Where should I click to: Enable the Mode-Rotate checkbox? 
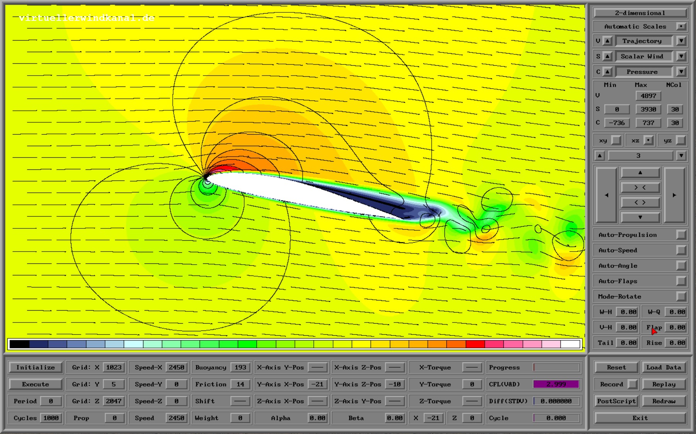click(681, 297)
